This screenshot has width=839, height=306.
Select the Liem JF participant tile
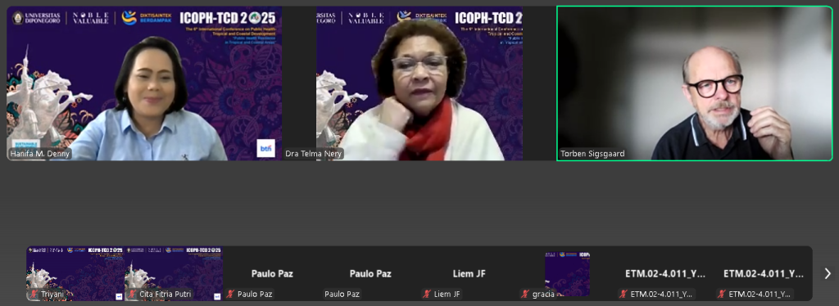point(469,273)
